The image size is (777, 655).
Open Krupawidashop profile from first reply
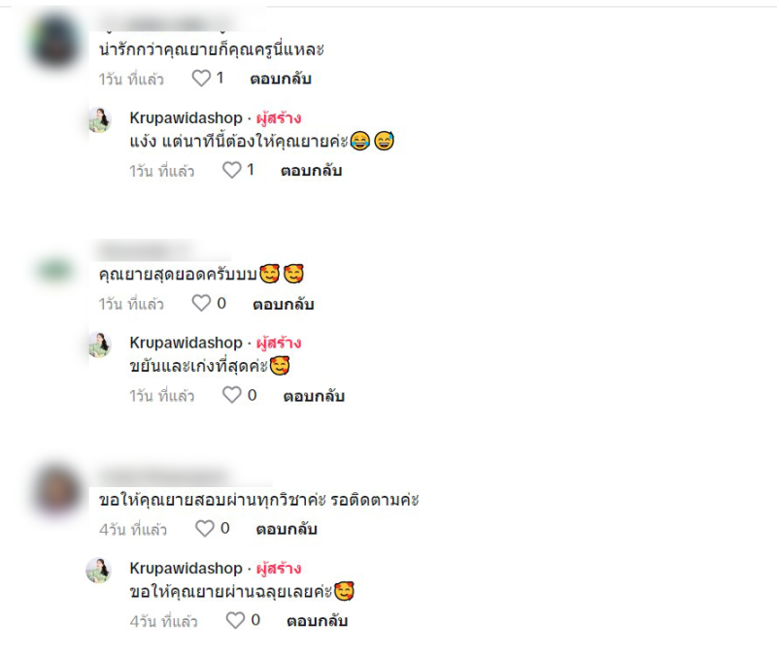pos(186,117)
